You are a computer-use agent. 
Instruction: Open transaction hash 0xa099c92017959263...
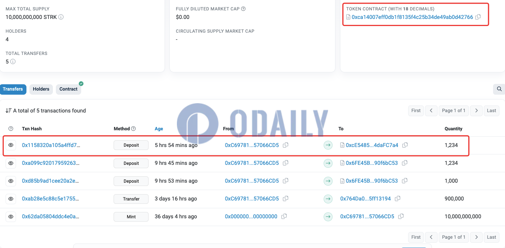coord(51,163)
